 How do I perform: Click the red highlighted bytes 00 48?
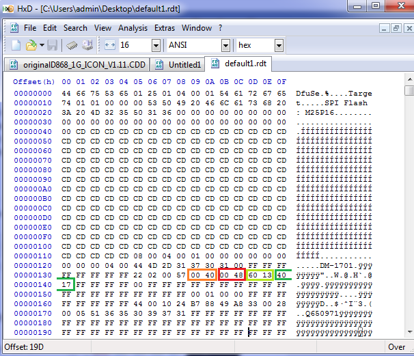231,275
